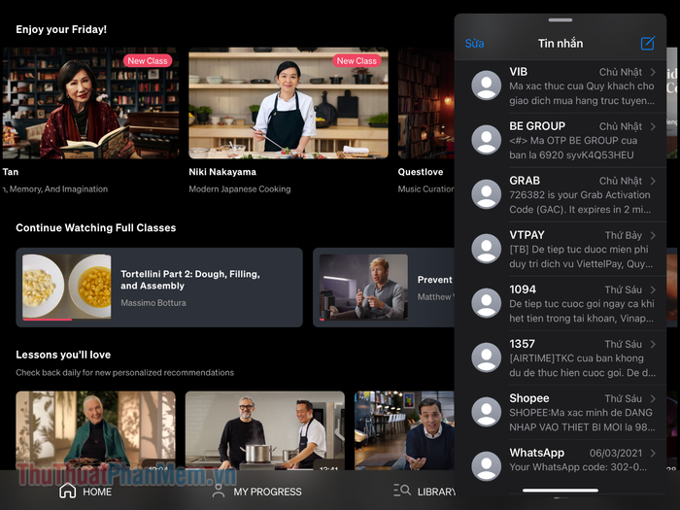This screenshot has width=680, height=510.
Task: Open the Shopee verification message
Action: [561, 413]
